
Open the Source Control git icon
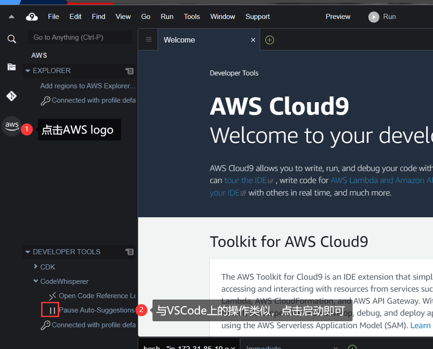(x=12, y=96)
